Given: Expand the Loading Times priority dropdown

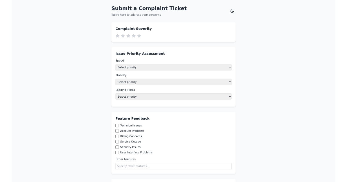Looking at the screenshot, I should 173,96.
